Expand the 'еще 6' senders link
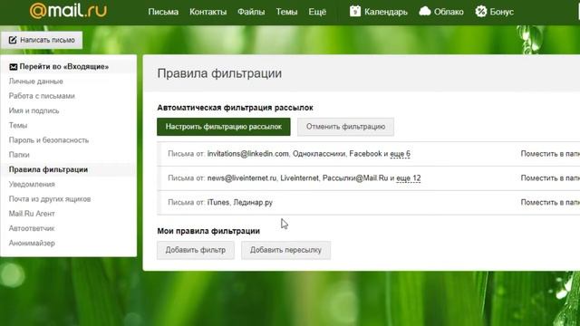This screenshot has width=580, height=326. tap(400, 154)
